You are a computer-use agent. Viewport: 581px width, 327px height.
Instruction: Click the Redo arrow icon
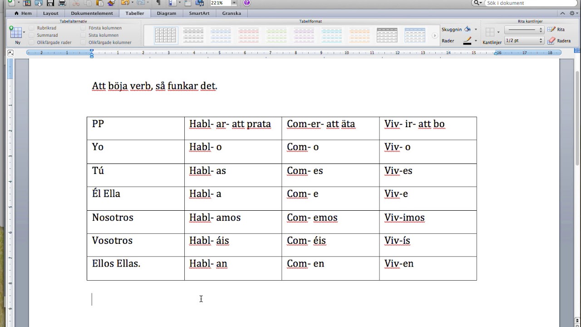(x=141, y=3)
